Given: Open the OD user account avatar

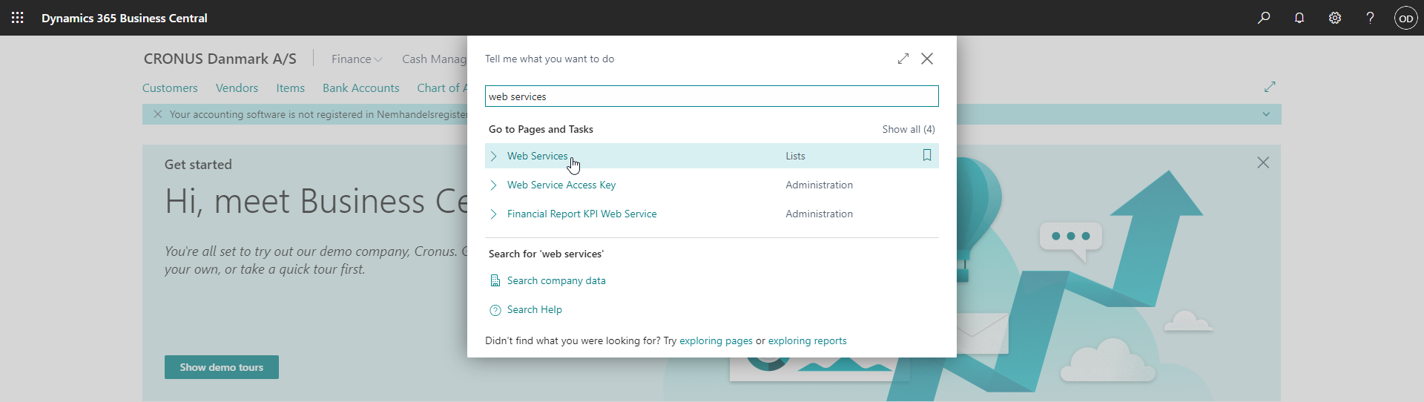Looking at the screenshot, I should pyautogui.click(x=1406, y=18).
